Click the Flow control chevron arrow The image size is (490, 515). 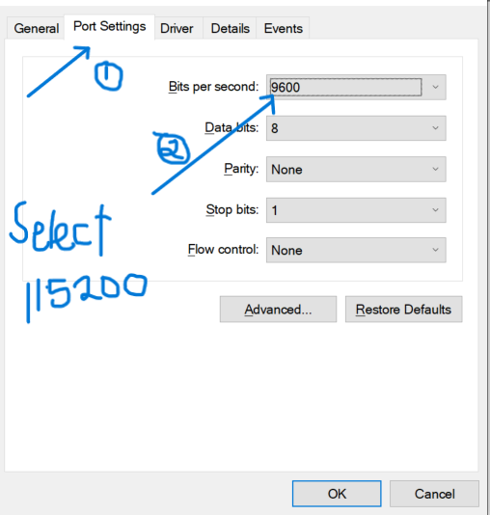coord(435,251)
